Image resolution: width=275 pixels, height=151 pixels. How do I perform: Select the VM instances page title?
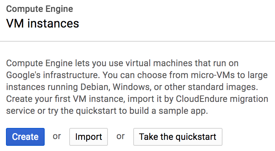click(x=43, y=23)
